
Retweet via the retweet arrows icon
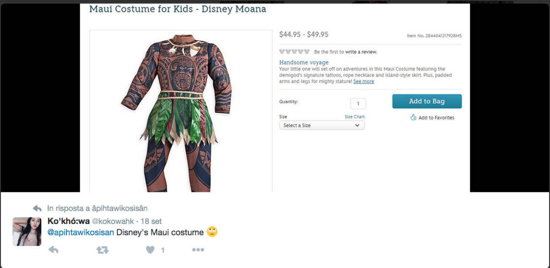pyautogui.click(x=103, y=250)
